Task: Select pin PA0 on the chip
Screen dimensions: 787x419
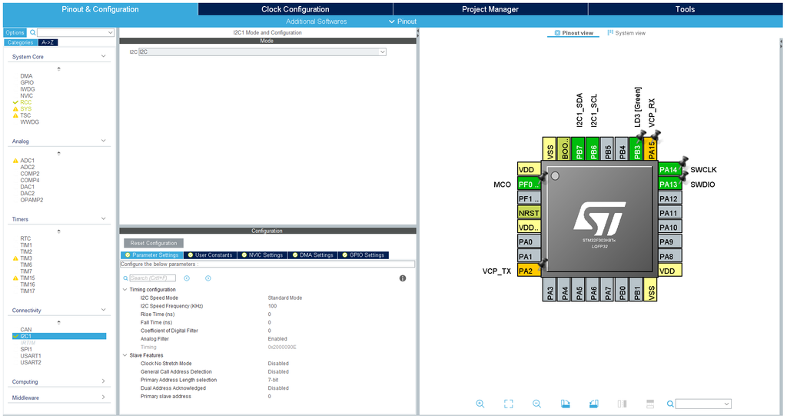Action: 529,242
